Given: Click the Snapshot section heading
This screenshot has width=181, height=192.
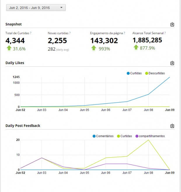Looking at the screenshot, I should 13,24.
